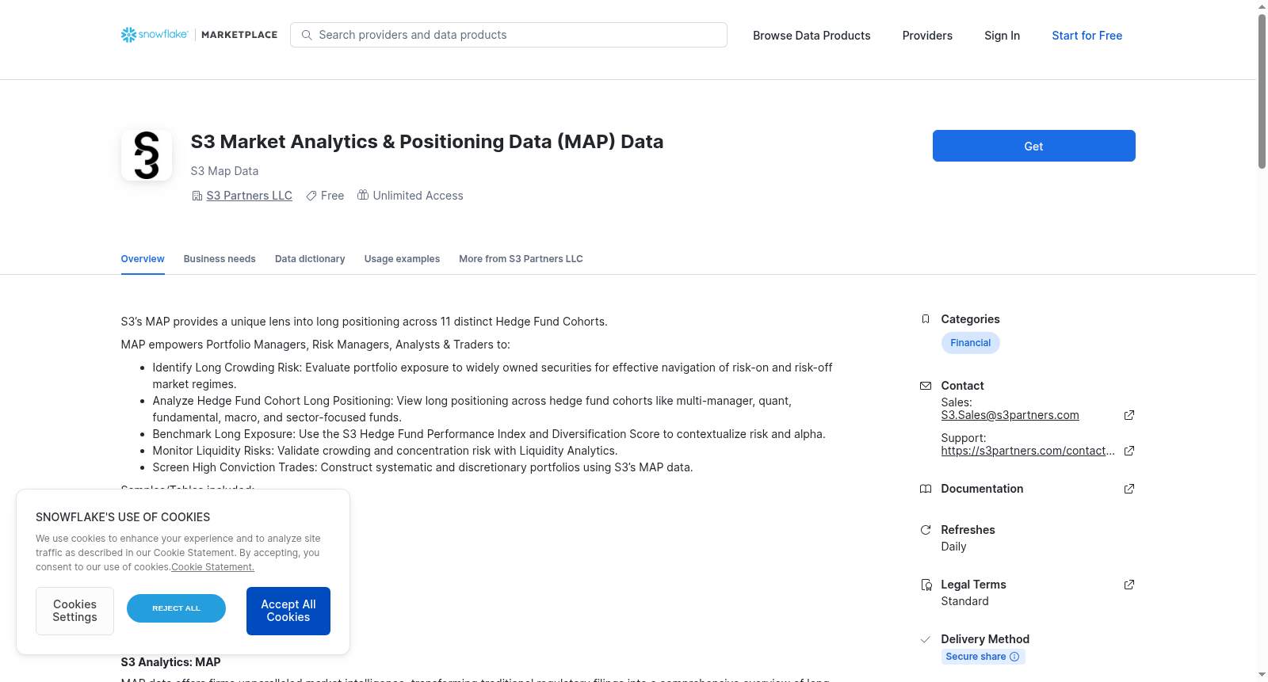Viewport: 1268px width, 682px height.
Task: Select the Financial category chip
Action: tap(971, 343)
